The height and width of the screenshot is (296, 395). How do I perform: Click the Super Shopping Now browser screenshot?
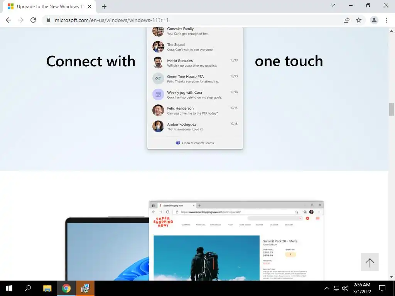point(236,240)
